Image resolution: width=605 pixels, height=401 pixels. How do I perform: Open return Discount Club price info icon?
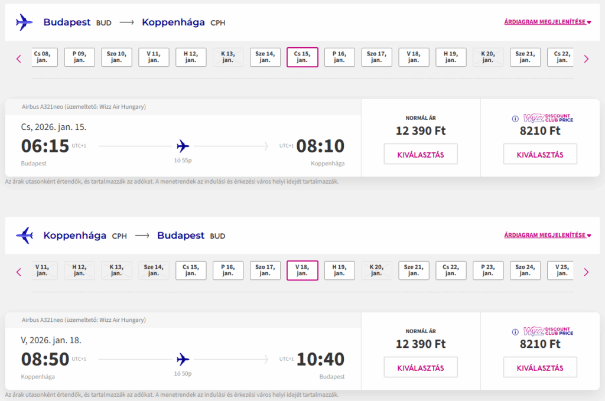coord(515,331)
